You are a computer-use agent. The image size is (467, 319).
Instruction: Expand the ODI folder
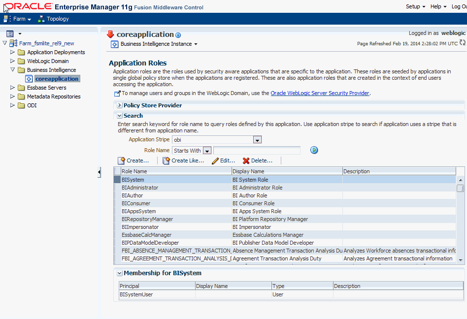click(x=12, y=105)
